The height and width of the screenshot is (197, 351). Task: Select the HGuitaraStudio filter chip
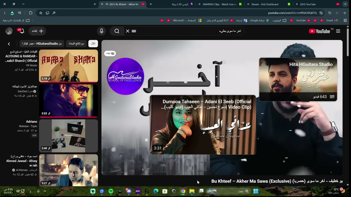[x=42, y=44]
